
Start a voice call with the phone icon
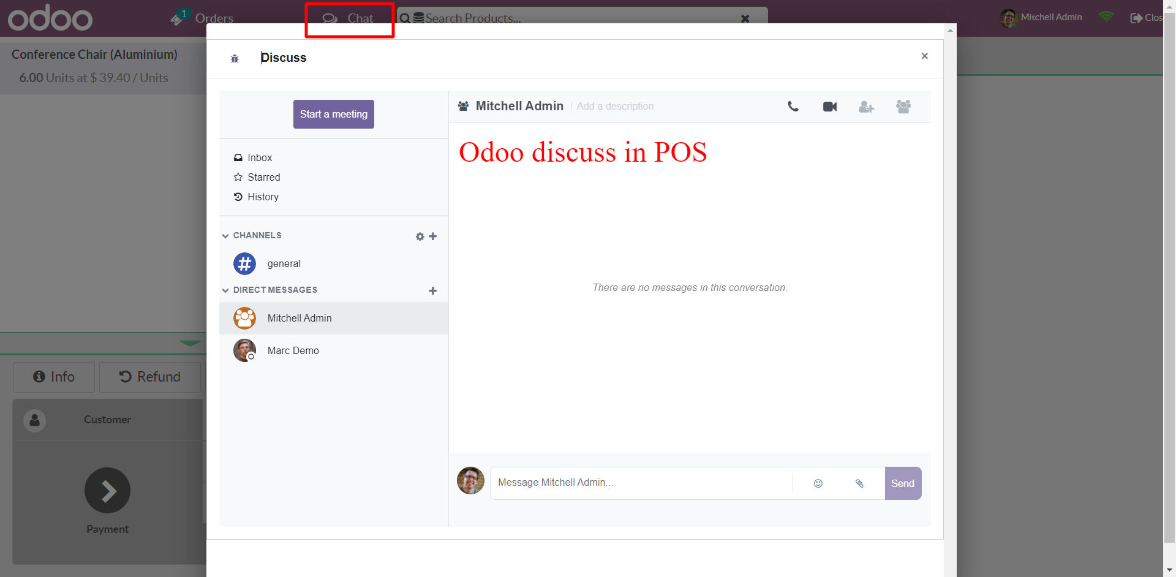pos(793,107)
